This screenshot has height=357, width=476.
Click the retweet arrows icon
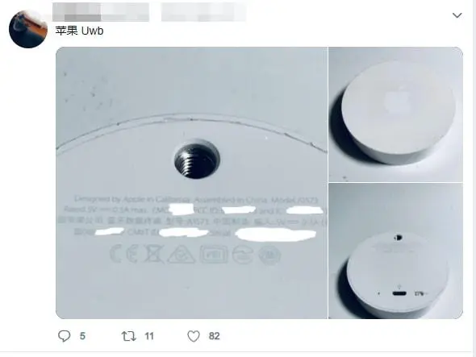(129, 336)
